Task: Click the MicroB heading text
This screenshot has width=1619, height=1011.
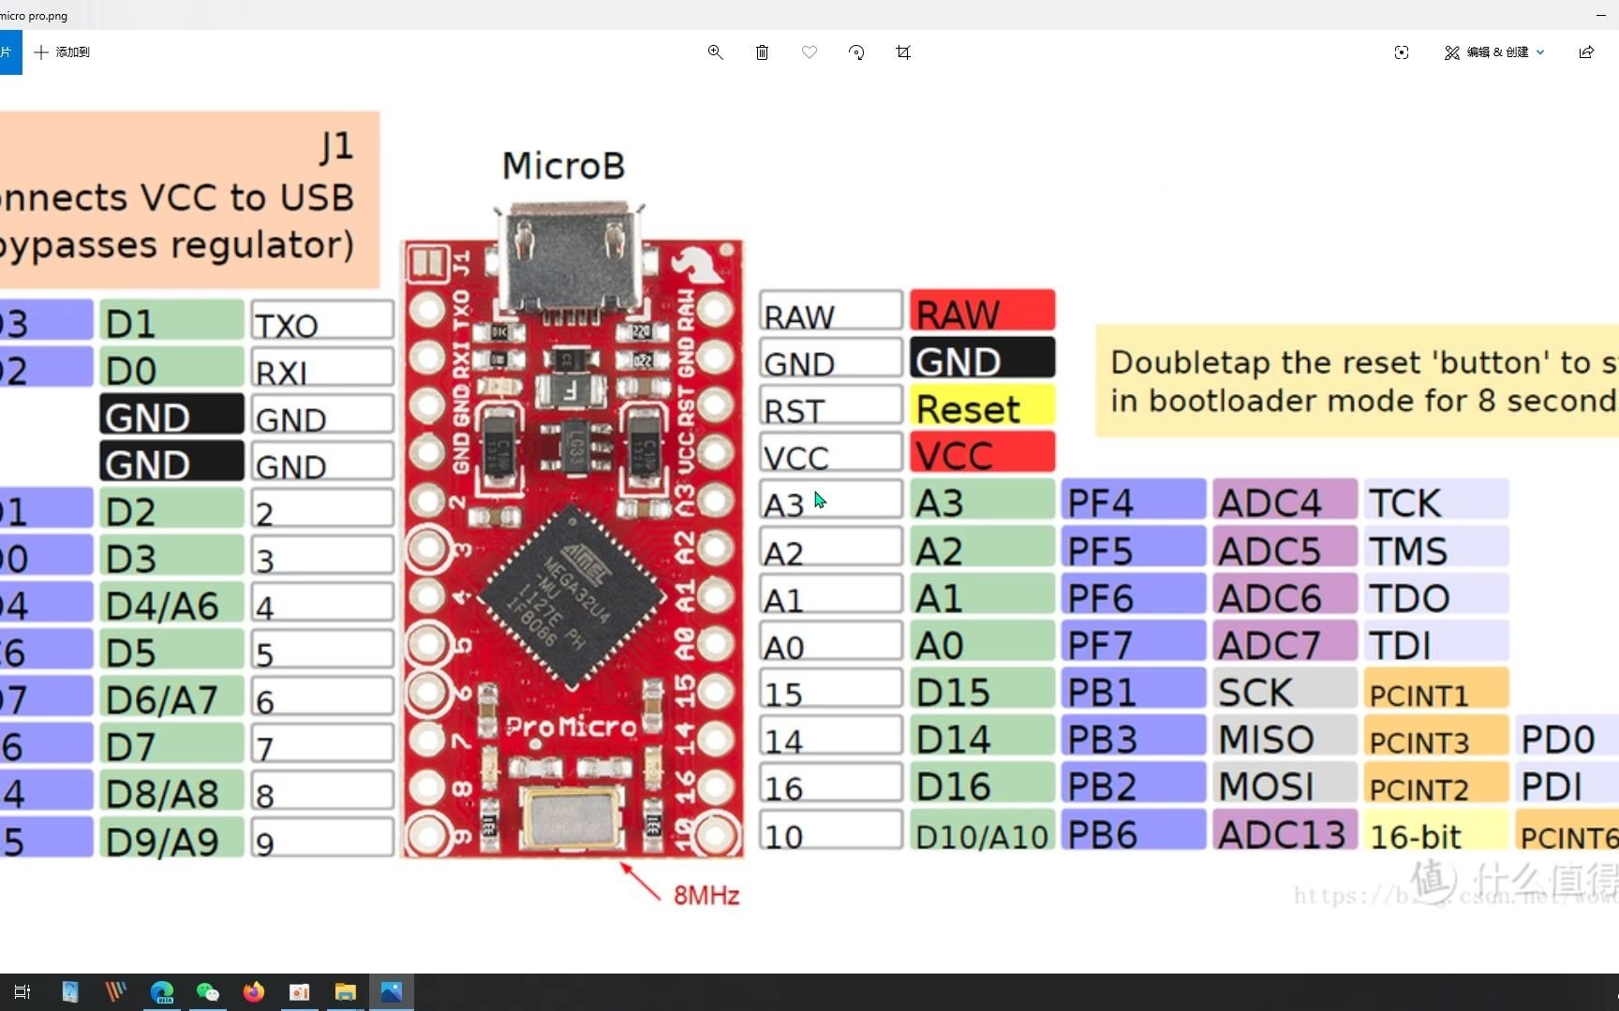Action: point(563,166)
